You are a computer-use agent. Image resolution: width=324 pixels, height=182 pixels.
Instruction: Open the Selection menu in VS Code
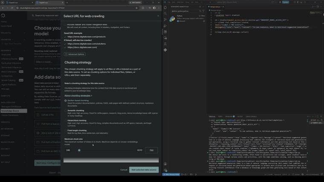click(180, 2)
